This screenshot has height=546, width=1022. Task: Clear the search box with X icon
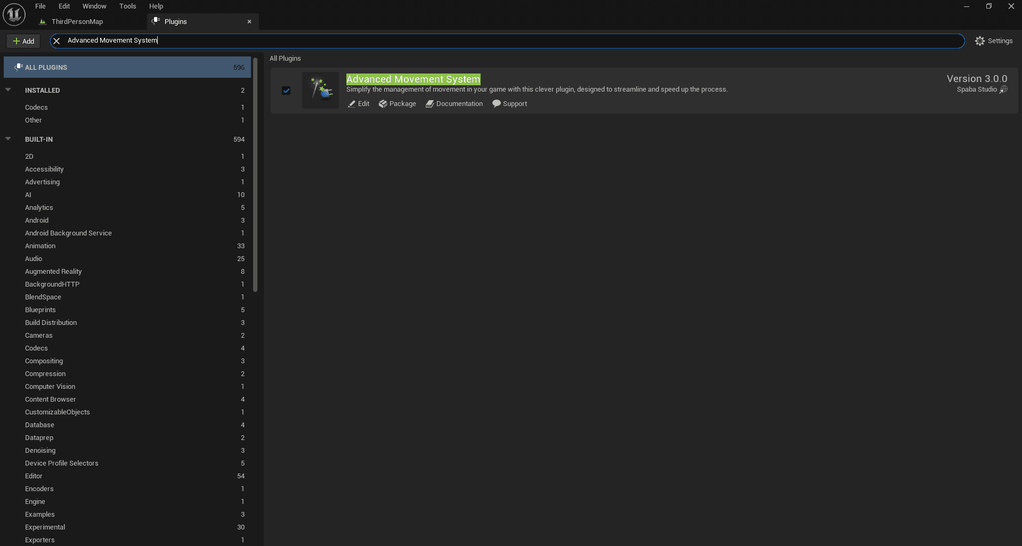56,41
